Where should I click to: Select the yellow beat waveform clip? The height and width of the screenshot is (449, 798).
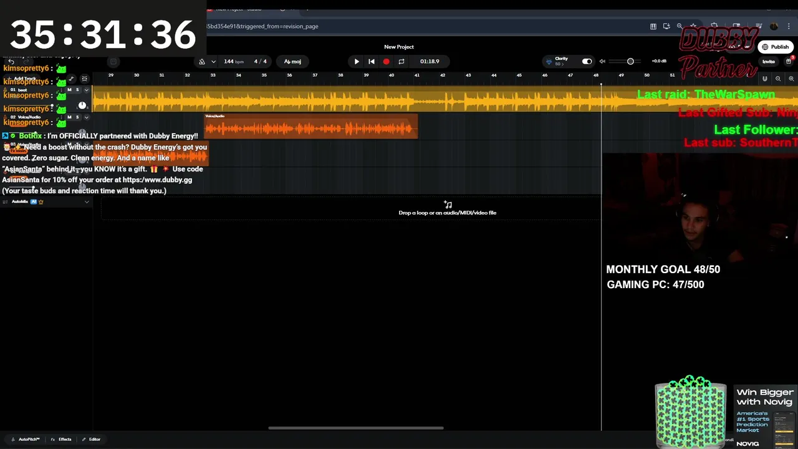coord(445,99)
